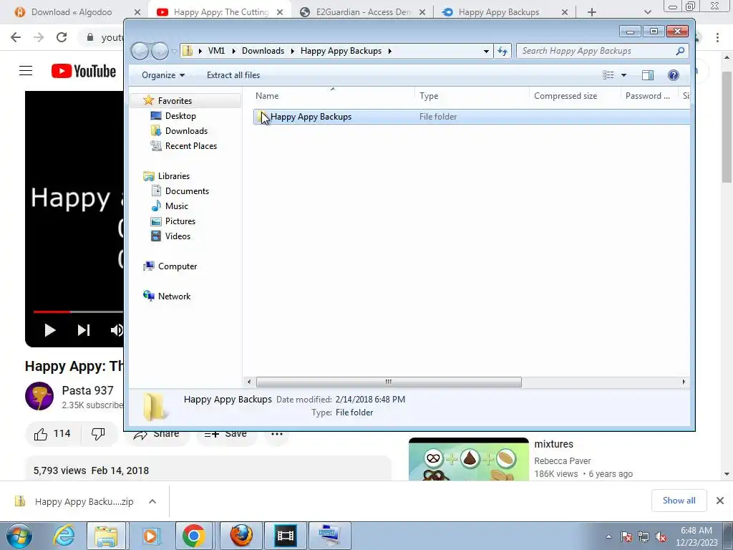Screen dimensions: 733x550
Task: Skip to next video button
Action: [x=84, y=330]
